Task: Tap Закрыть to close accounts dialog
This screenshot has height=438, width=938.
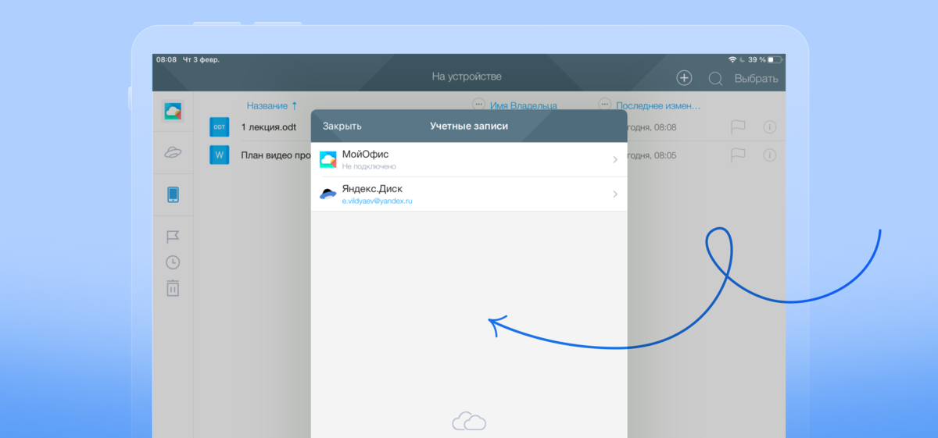Action: [342, 126]
